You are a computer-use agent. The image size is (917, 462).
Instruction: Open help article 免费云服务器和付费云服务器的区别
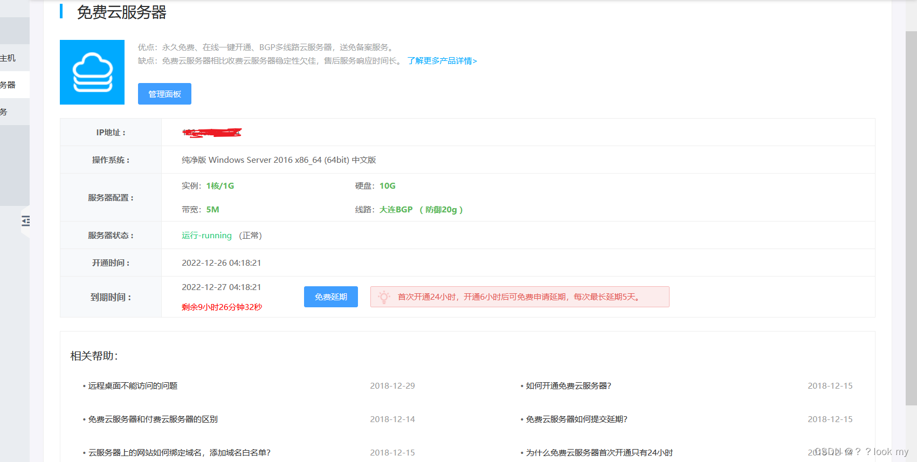point(153,419)
